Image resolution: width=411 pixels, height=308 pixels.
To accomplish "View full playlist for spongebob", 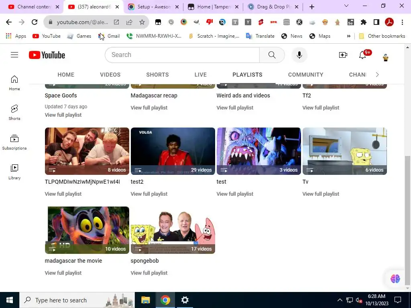I will tap(149, 273).
